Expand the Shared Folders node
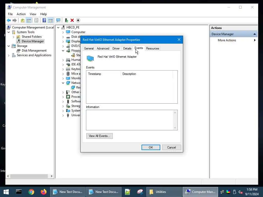The image size is (263, 197). coord(14,37)
